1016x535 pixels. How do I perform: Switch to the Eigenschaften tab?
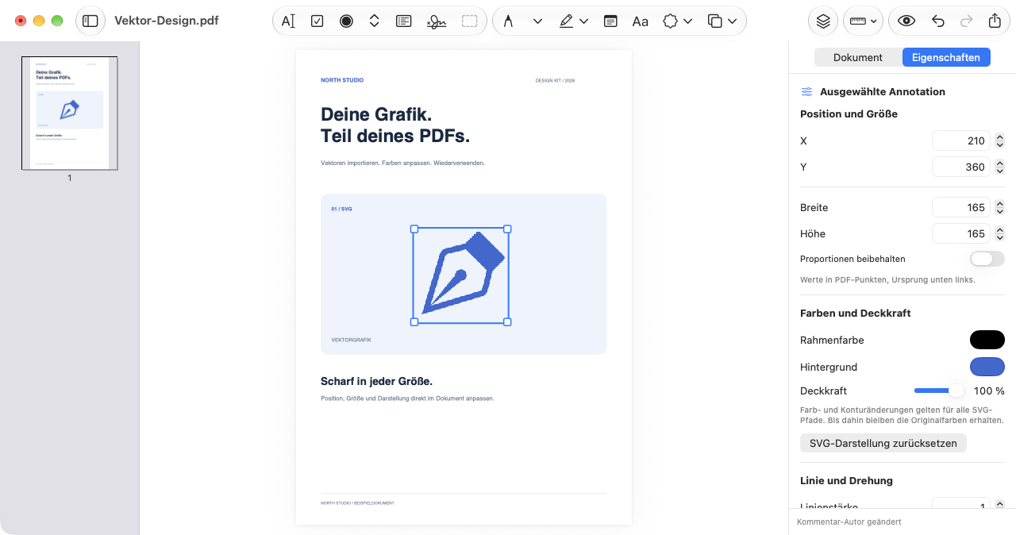click(x=946, y=57)
